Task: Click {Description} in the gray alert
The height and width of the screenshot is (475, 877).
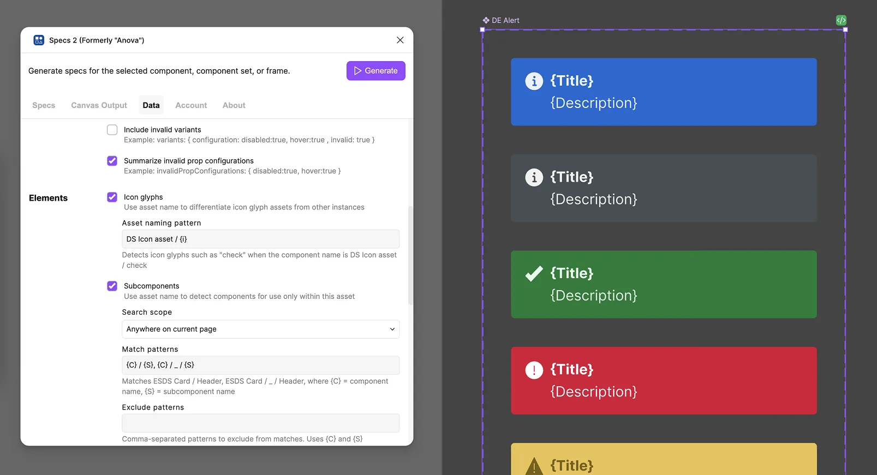Action: point(594,199)
